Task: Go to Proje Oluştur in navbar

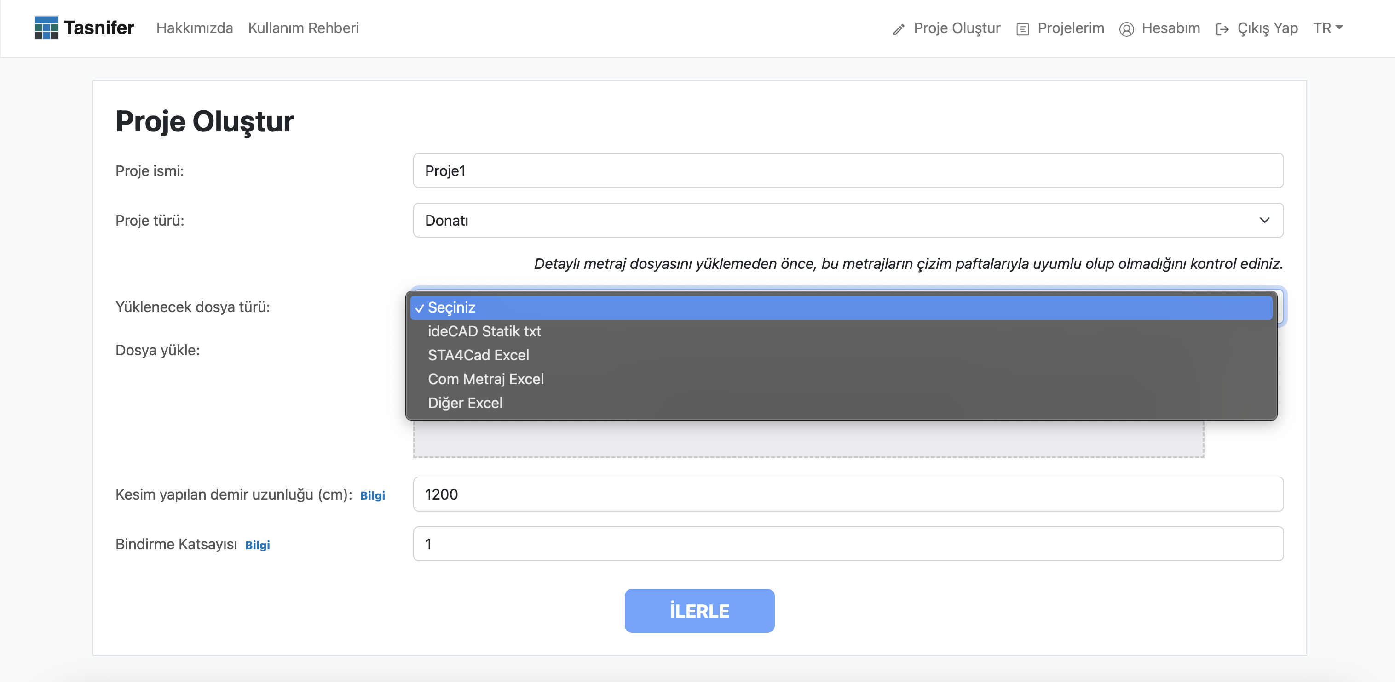Action: (x=957, y=28)
